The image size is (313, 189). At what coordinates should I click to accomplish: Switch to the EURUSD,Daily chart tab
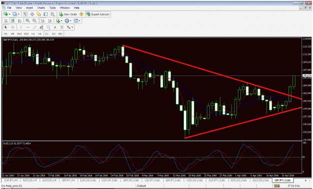pos(88,180)
